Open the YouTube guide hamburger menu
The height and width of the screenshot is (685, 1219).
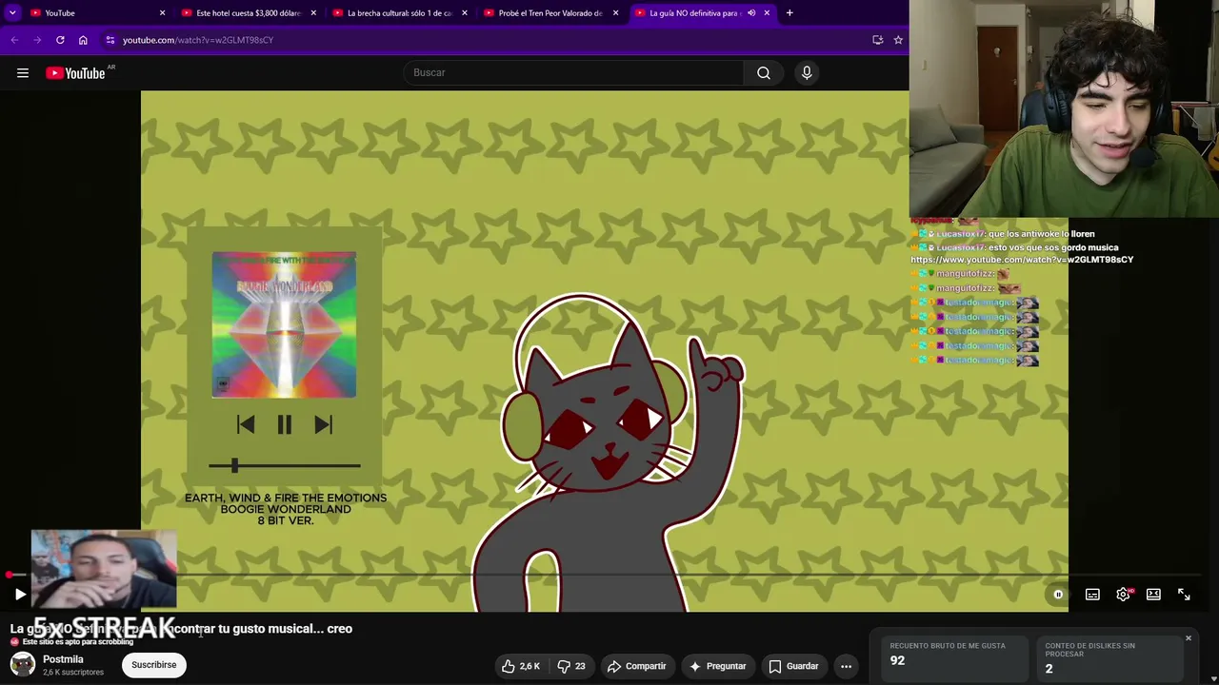[x=23, y=73]
